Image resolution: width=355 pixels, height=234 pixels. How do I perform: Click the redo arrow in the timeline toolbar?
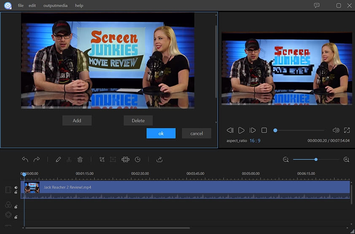point(37,160)
